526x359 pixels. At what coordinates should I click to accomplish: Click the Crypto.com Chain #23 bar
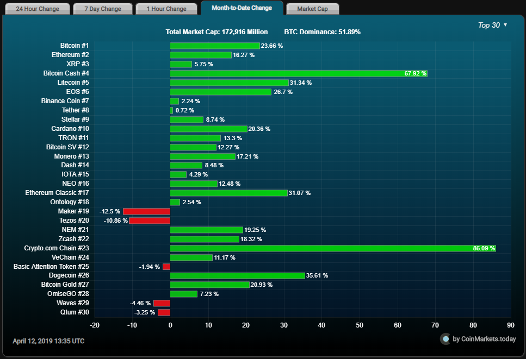333,249
